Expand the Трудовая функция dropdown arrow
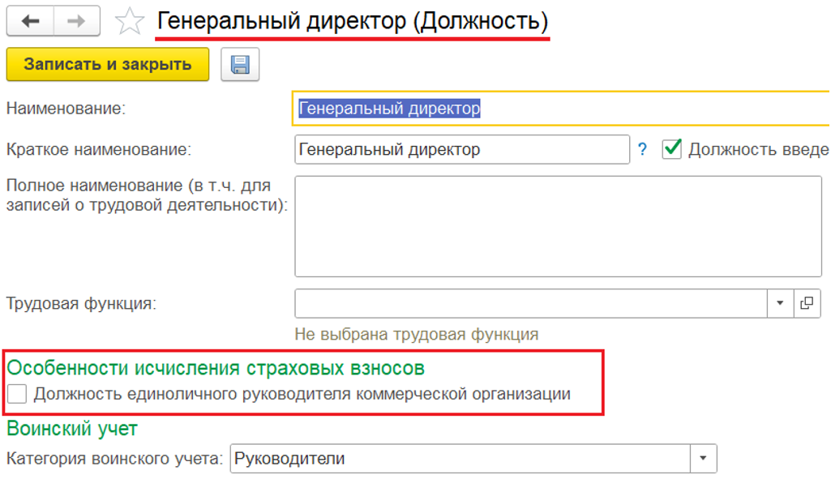Viewport: 831px width, 496px height. point(780,303)
